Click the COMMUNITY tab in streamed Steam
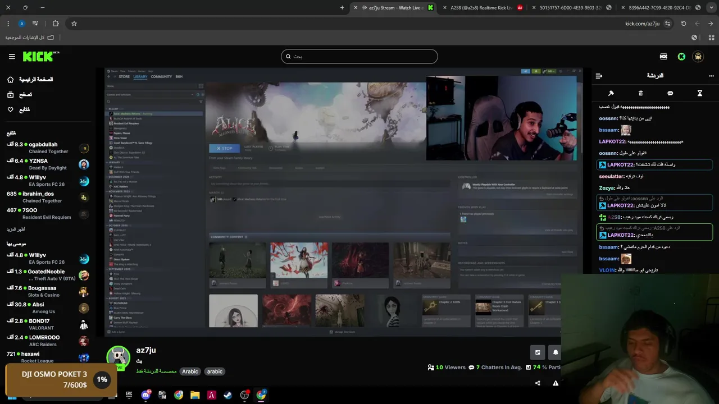 (161, 77)
